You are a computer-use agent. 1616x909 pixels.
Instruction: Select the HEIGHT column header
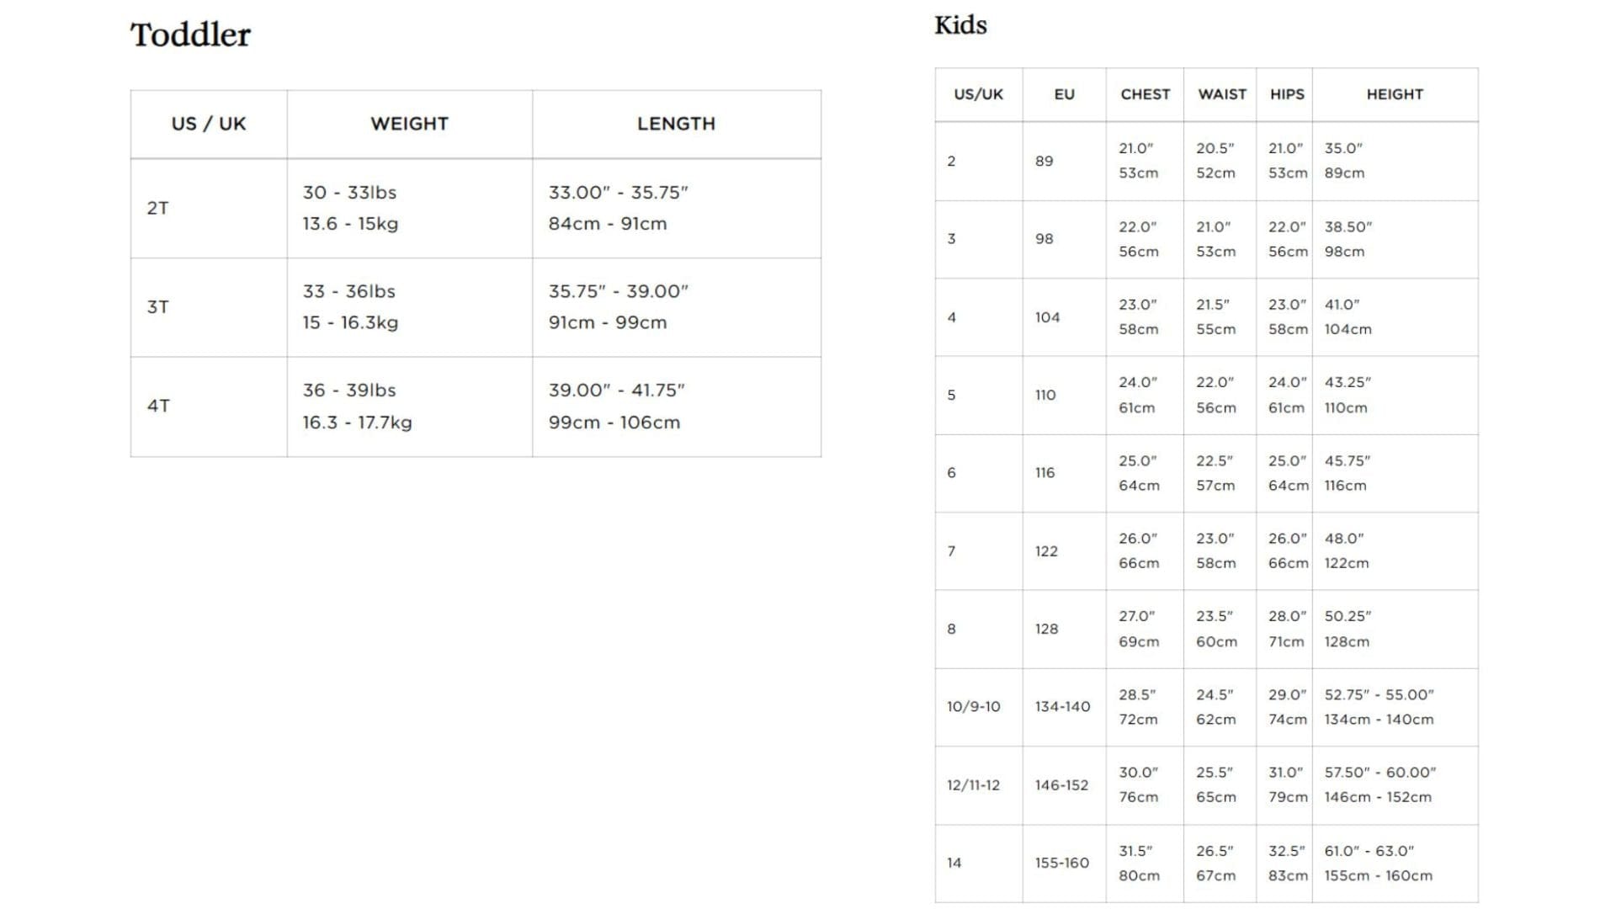click(x=1394, y=94)
